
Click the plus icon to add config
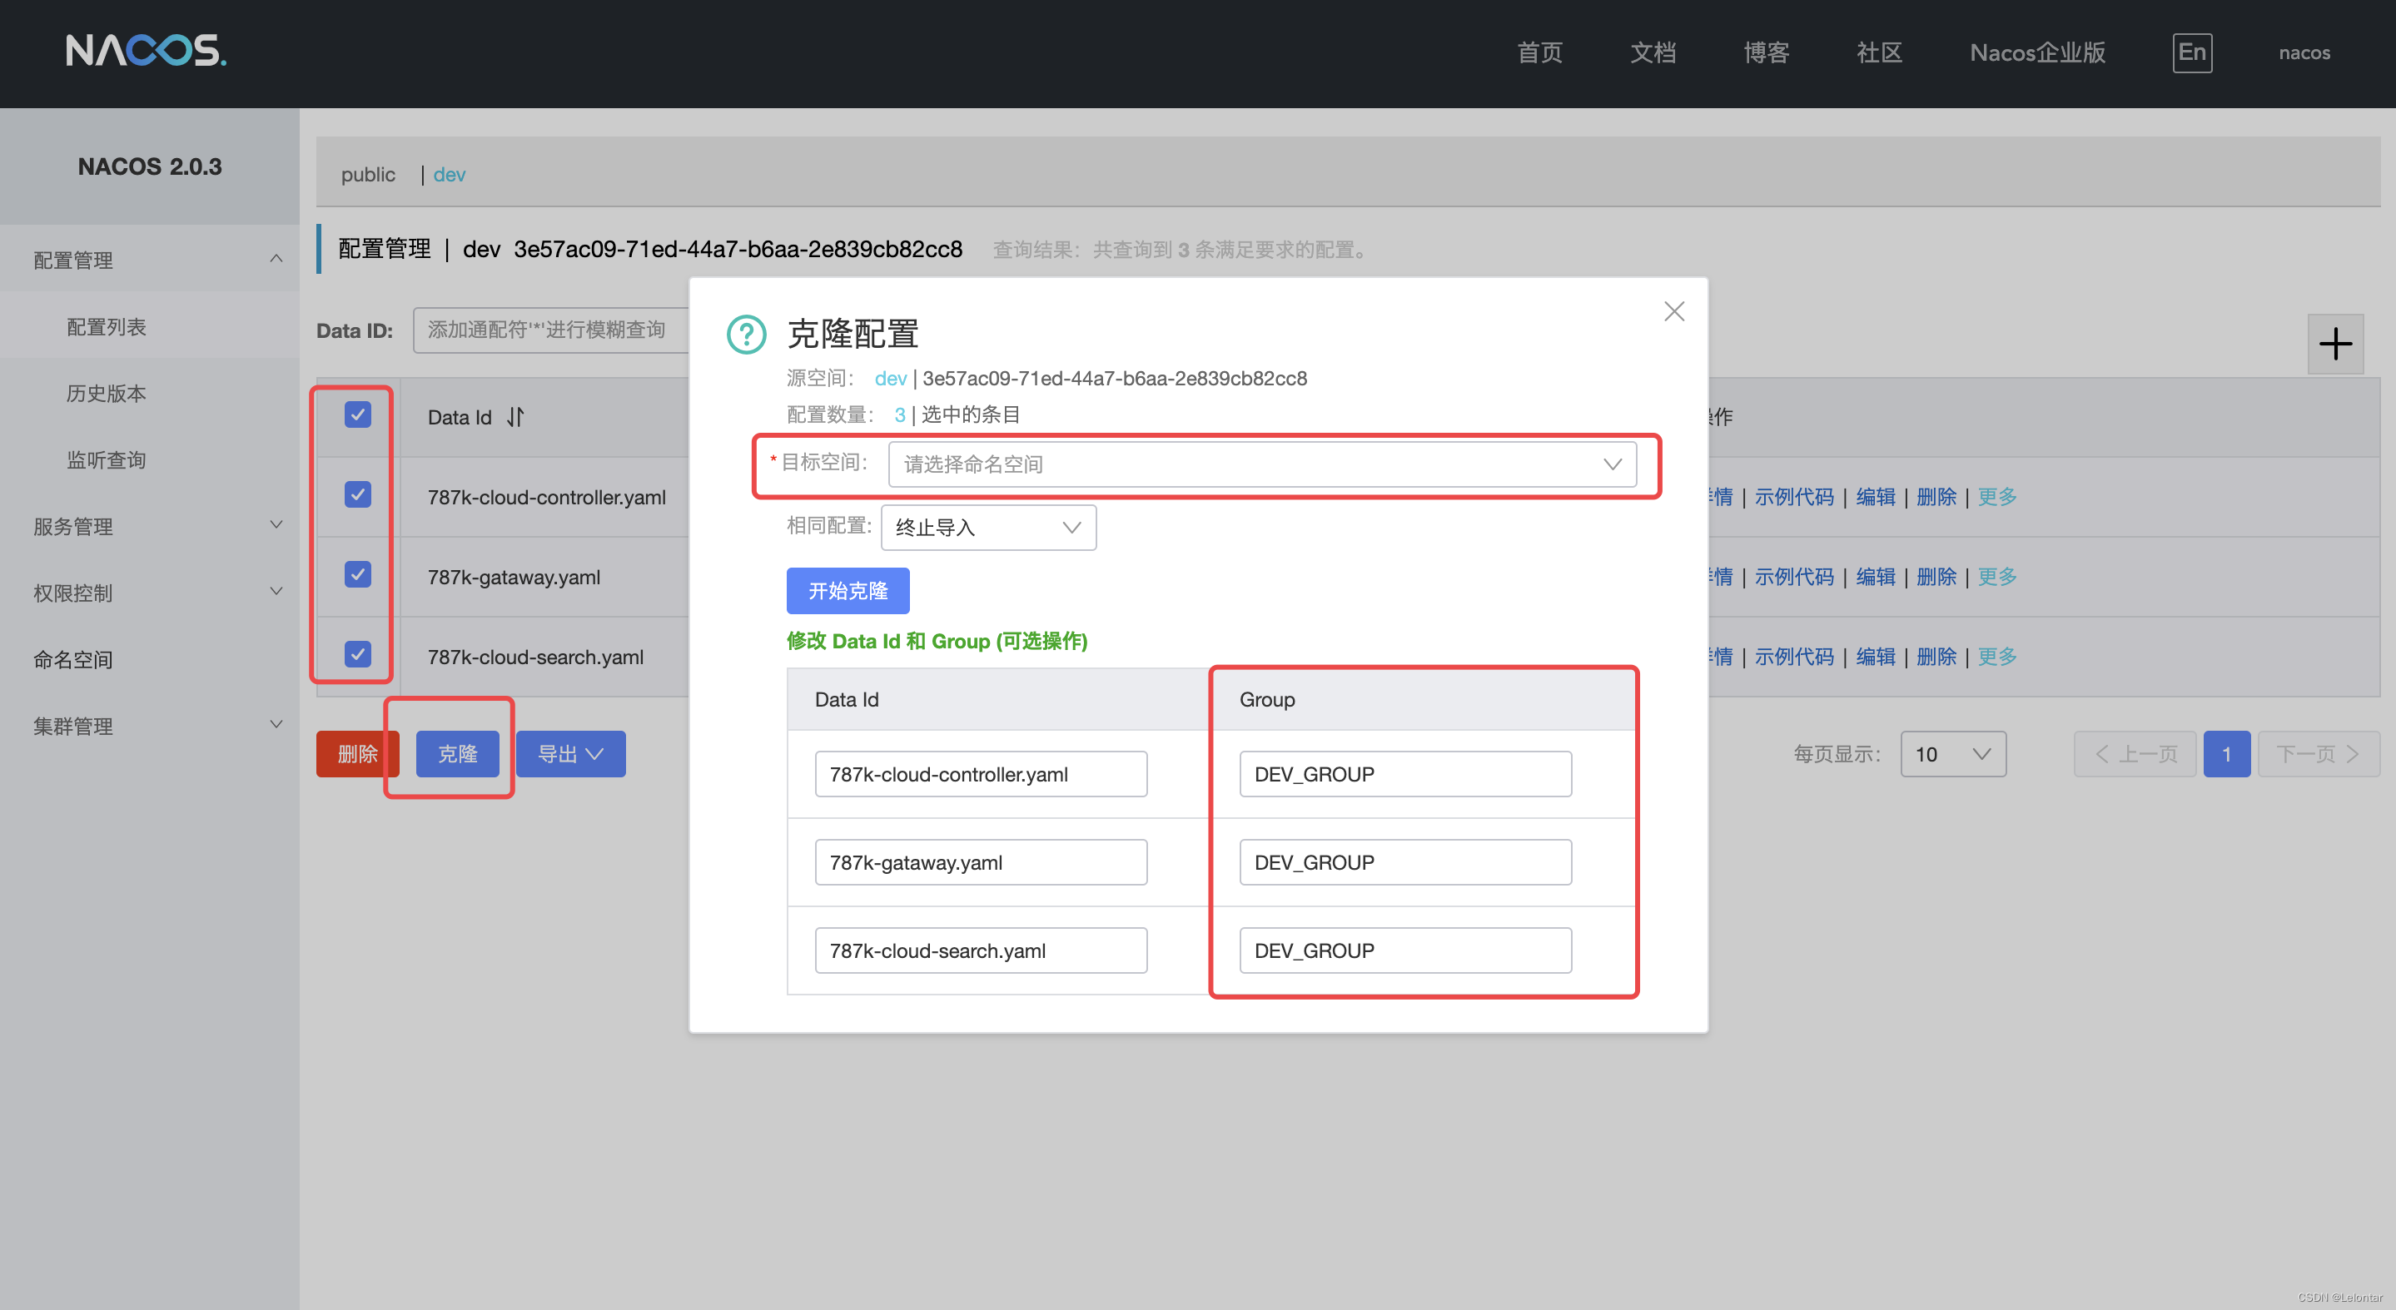tap(2334, 344)
